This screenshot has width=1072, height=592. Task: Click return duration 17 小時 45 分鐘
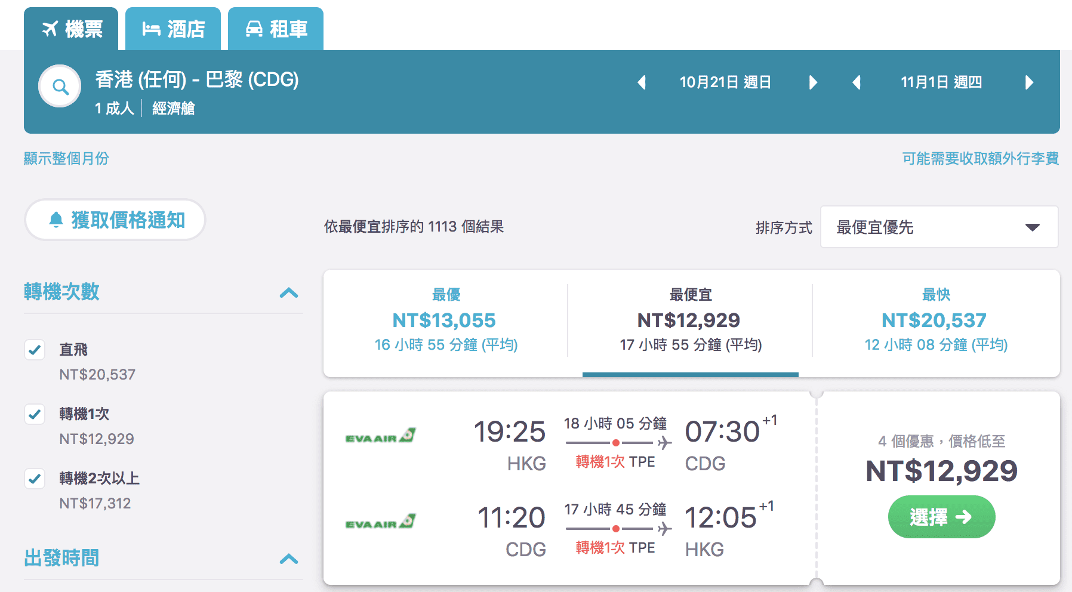pyautogui.click(x=615, y=510)
